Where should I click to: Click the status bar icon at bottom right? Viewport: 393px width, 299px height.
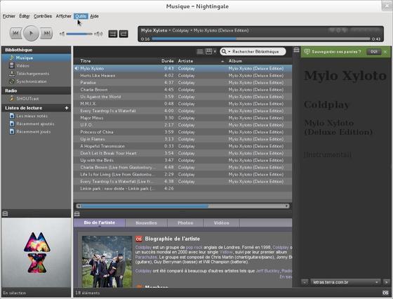(385, 293)
